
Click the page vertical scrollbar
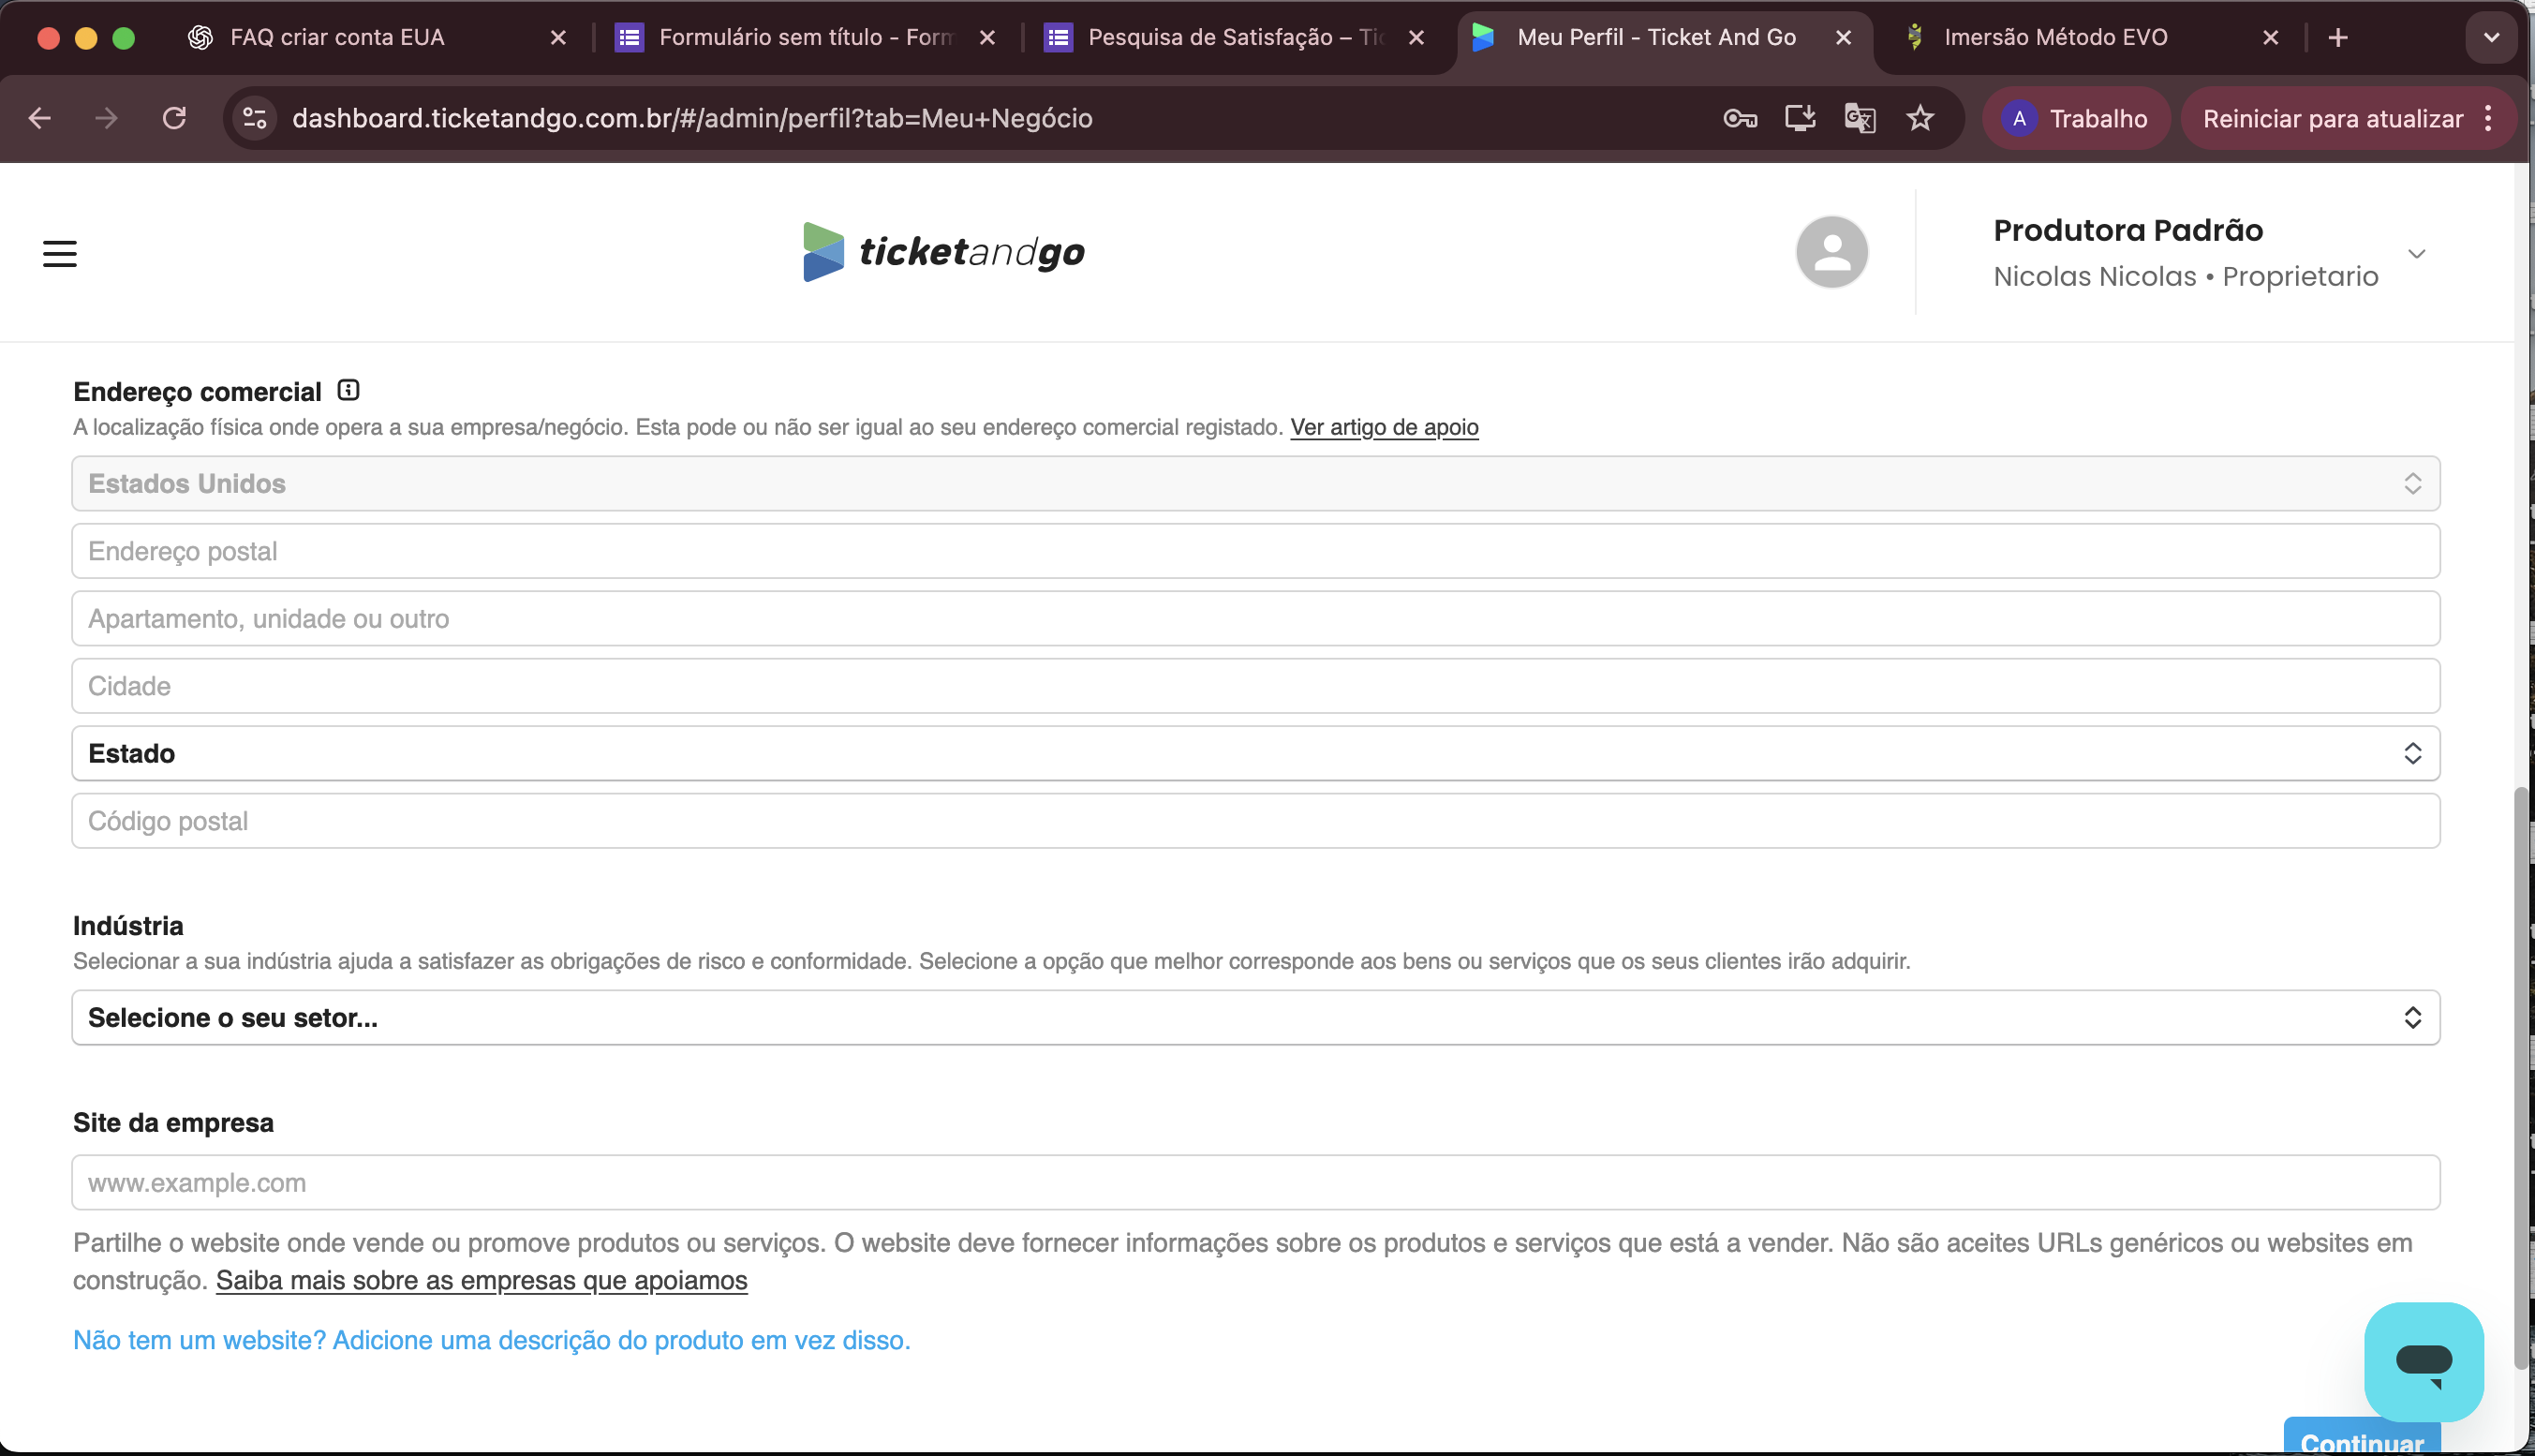(x=2521, y=1078)
